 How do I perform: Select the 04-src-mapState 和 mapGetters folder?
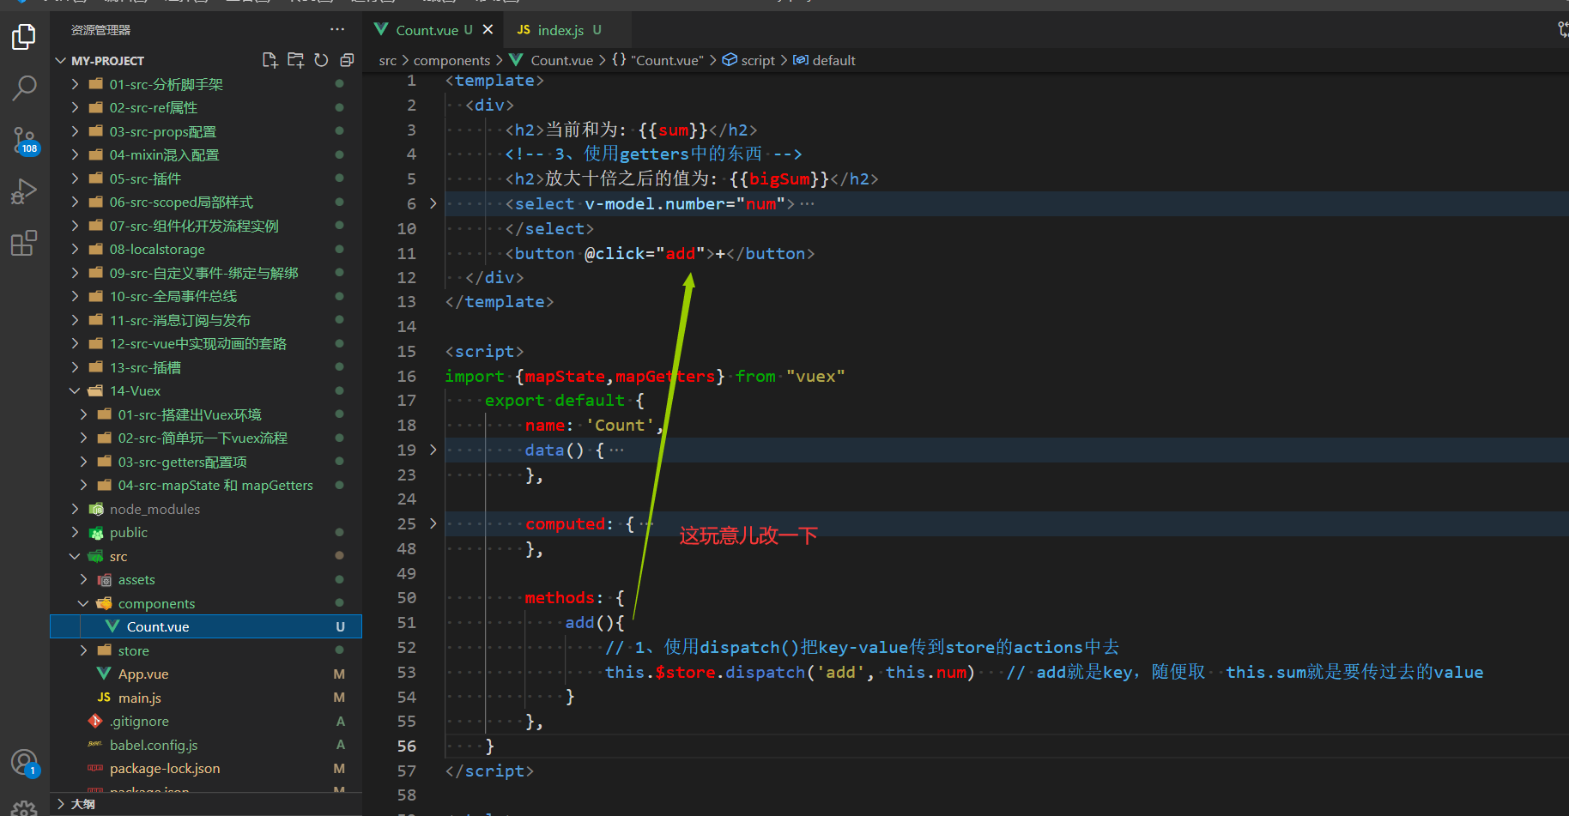click(x=206, y=485)
